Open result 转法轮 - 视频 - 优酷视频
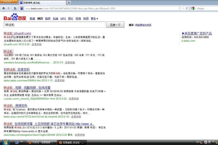218x145 pixels. coord(27,88)
